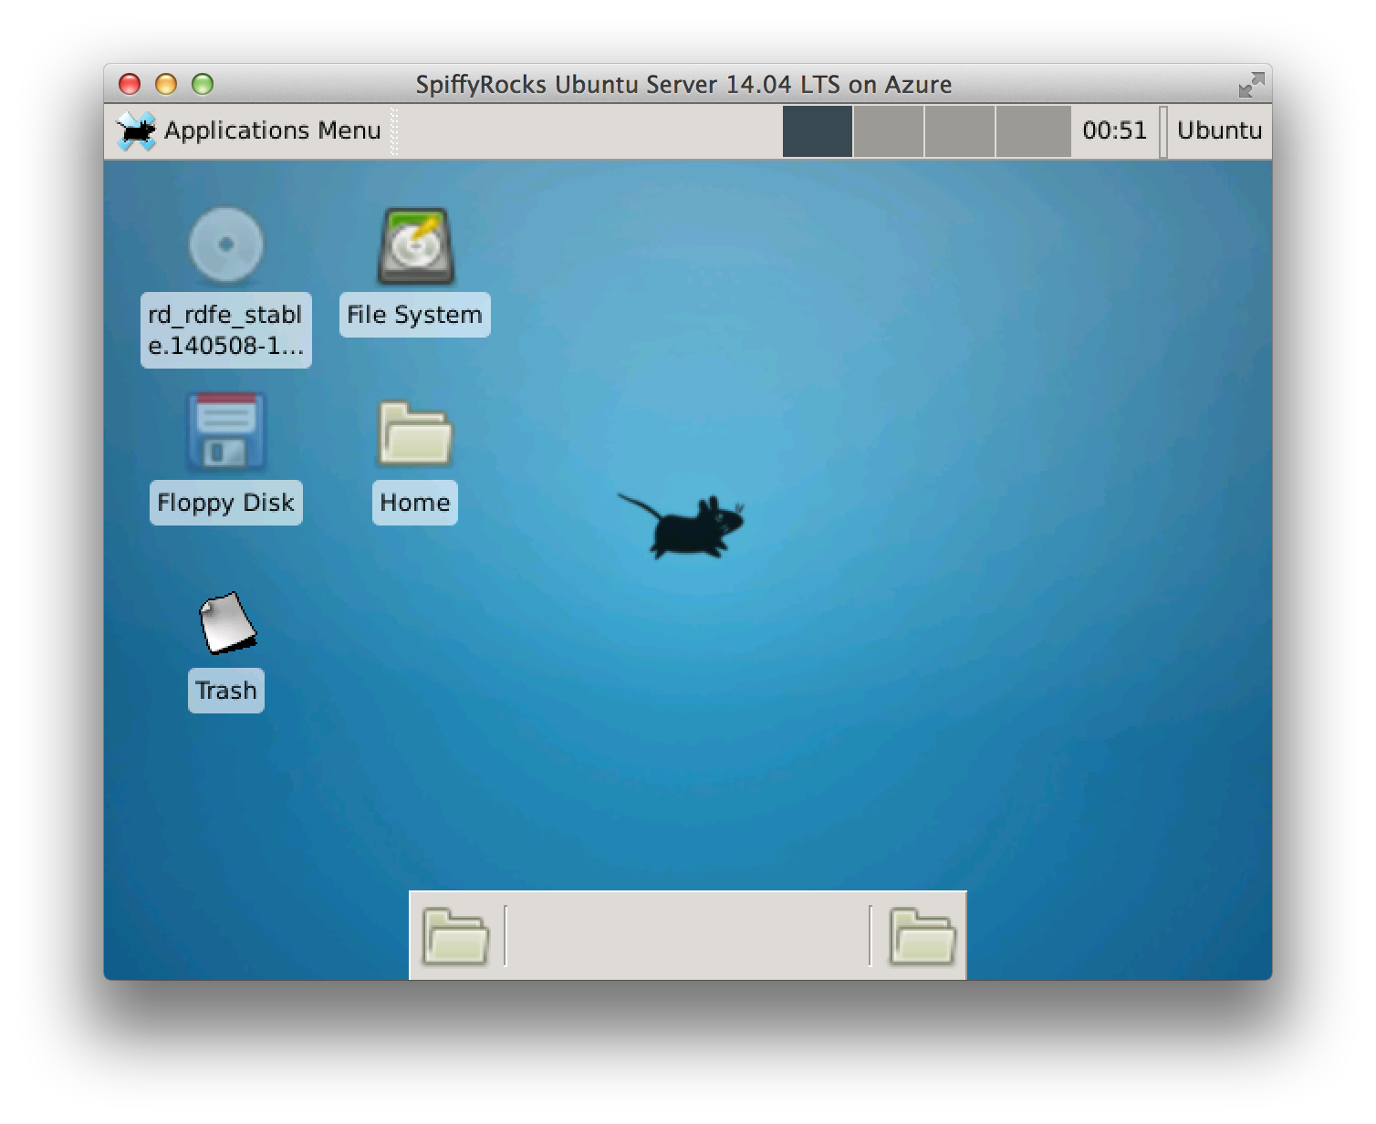Click the Trash label text
The width and height of the screenshot is (1376, 1124).
[226, 691]
